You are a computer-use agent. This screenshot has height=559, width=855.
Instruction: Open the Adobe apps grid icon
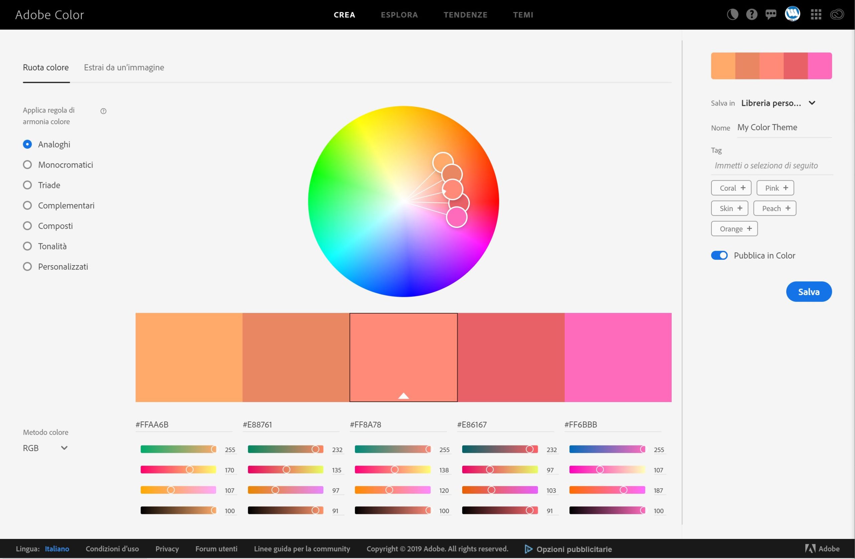pos(816,14)
